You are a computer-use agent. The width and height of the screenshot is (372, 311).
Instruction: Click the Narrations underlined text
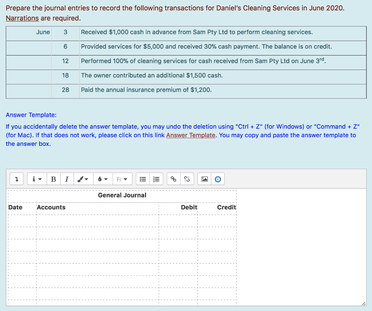click(x=22, y=18)
